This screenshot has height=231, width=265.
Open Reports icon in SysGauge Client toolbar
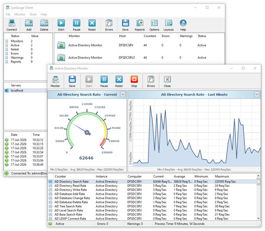(x=140, y=23)
